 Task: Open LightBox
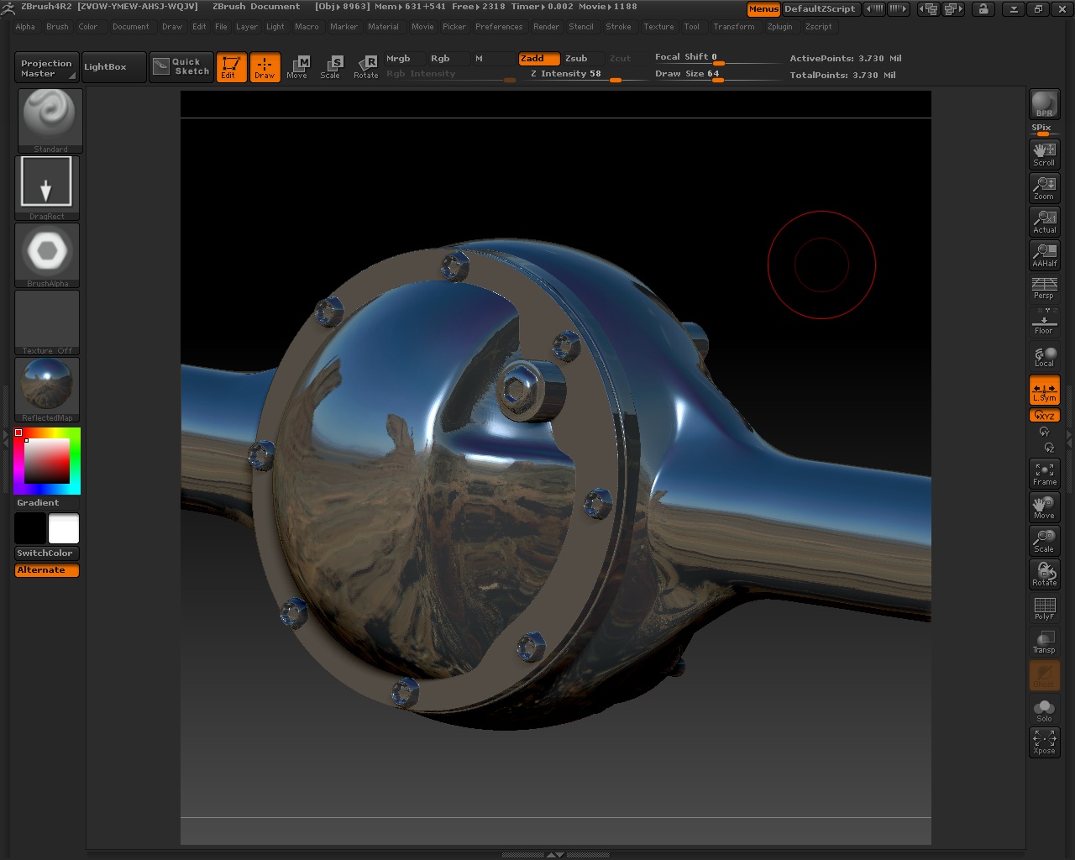pos(113,66)
